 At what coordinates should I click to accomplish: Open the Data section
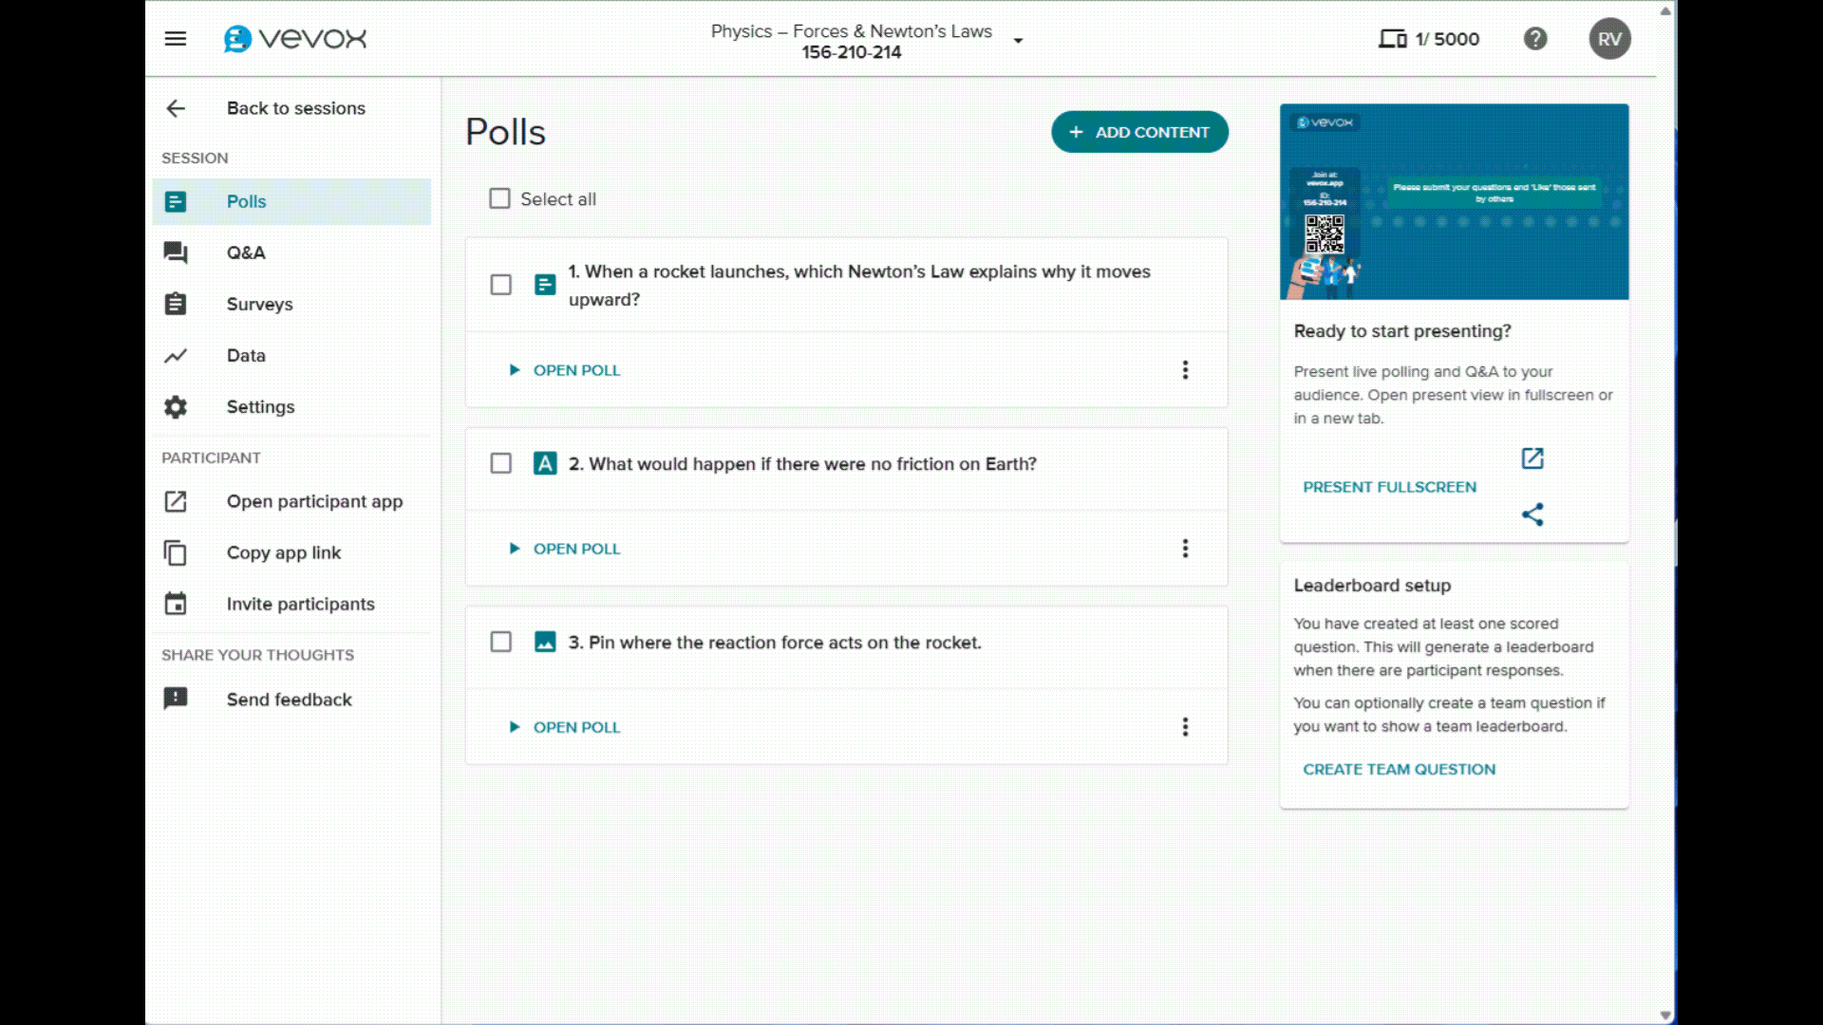click(245, 355)
